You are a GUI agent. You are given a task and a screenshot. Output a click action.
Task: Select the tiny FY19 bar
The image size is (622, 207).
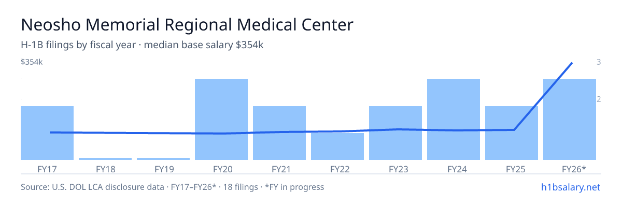coord(163,159)
